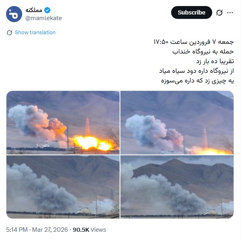Click the tweet line تقریبا ده بار زد

[x=215, y=61]
